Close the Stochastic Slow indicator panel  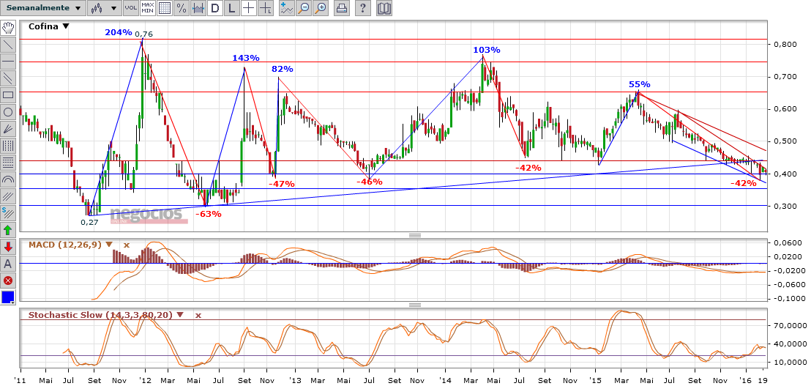tap(198, 315)
